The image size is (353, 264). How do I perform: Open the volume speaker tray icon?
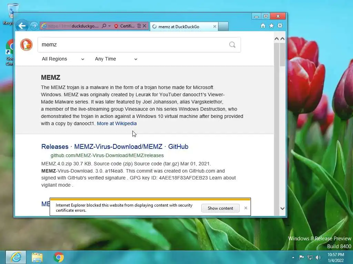click(x=318, y=257)
